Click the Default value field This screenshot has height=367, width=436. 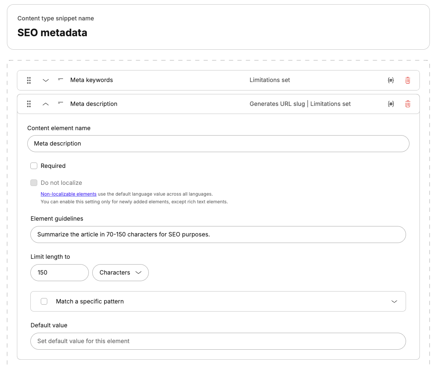pos(218,341)
